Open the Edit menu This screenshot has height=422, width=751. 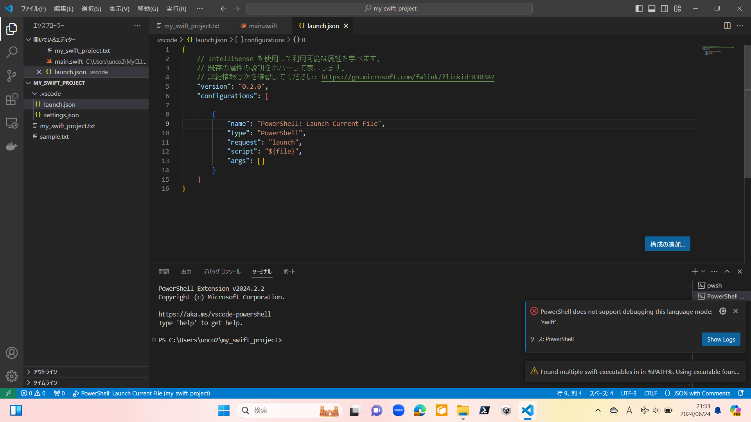(x=63, y=9)
